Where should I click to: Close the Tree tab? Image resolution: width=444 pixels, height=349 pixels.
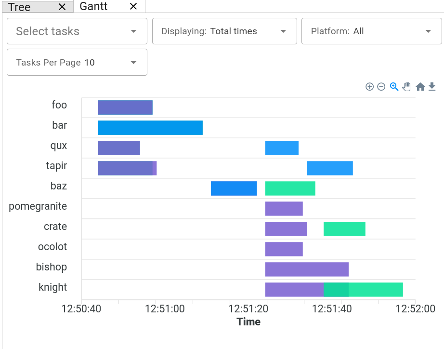62,7
